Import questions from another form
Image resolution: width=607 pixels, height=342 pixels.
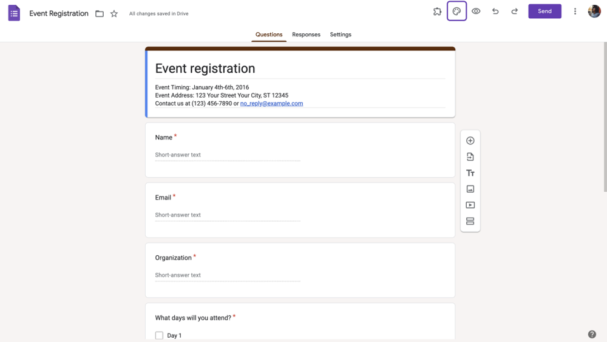coord(470,157)
